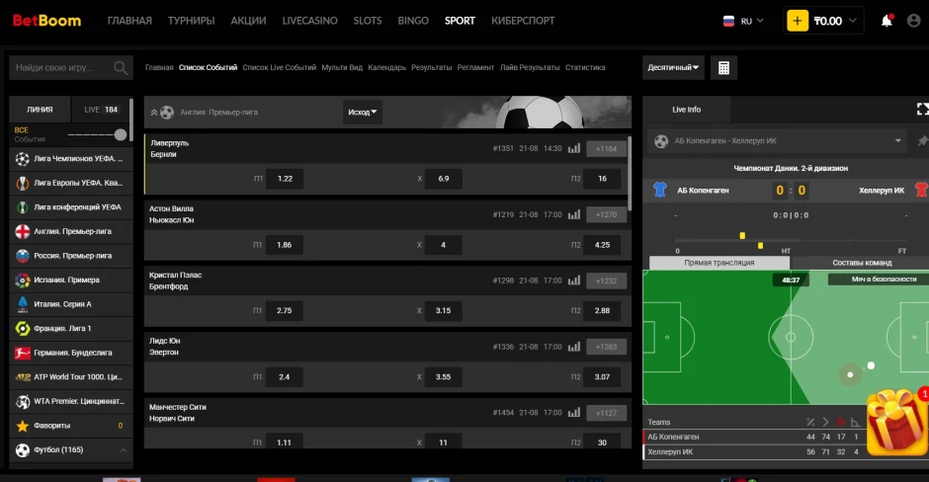Click the Favorites star icon
This screenshot has height=482, width=929.
(x=23, y=426)
